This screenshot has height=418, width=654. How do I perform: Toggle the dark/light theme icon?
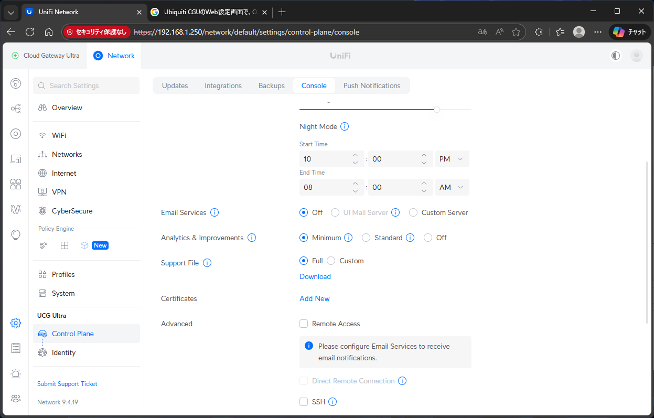click(616, 56)
